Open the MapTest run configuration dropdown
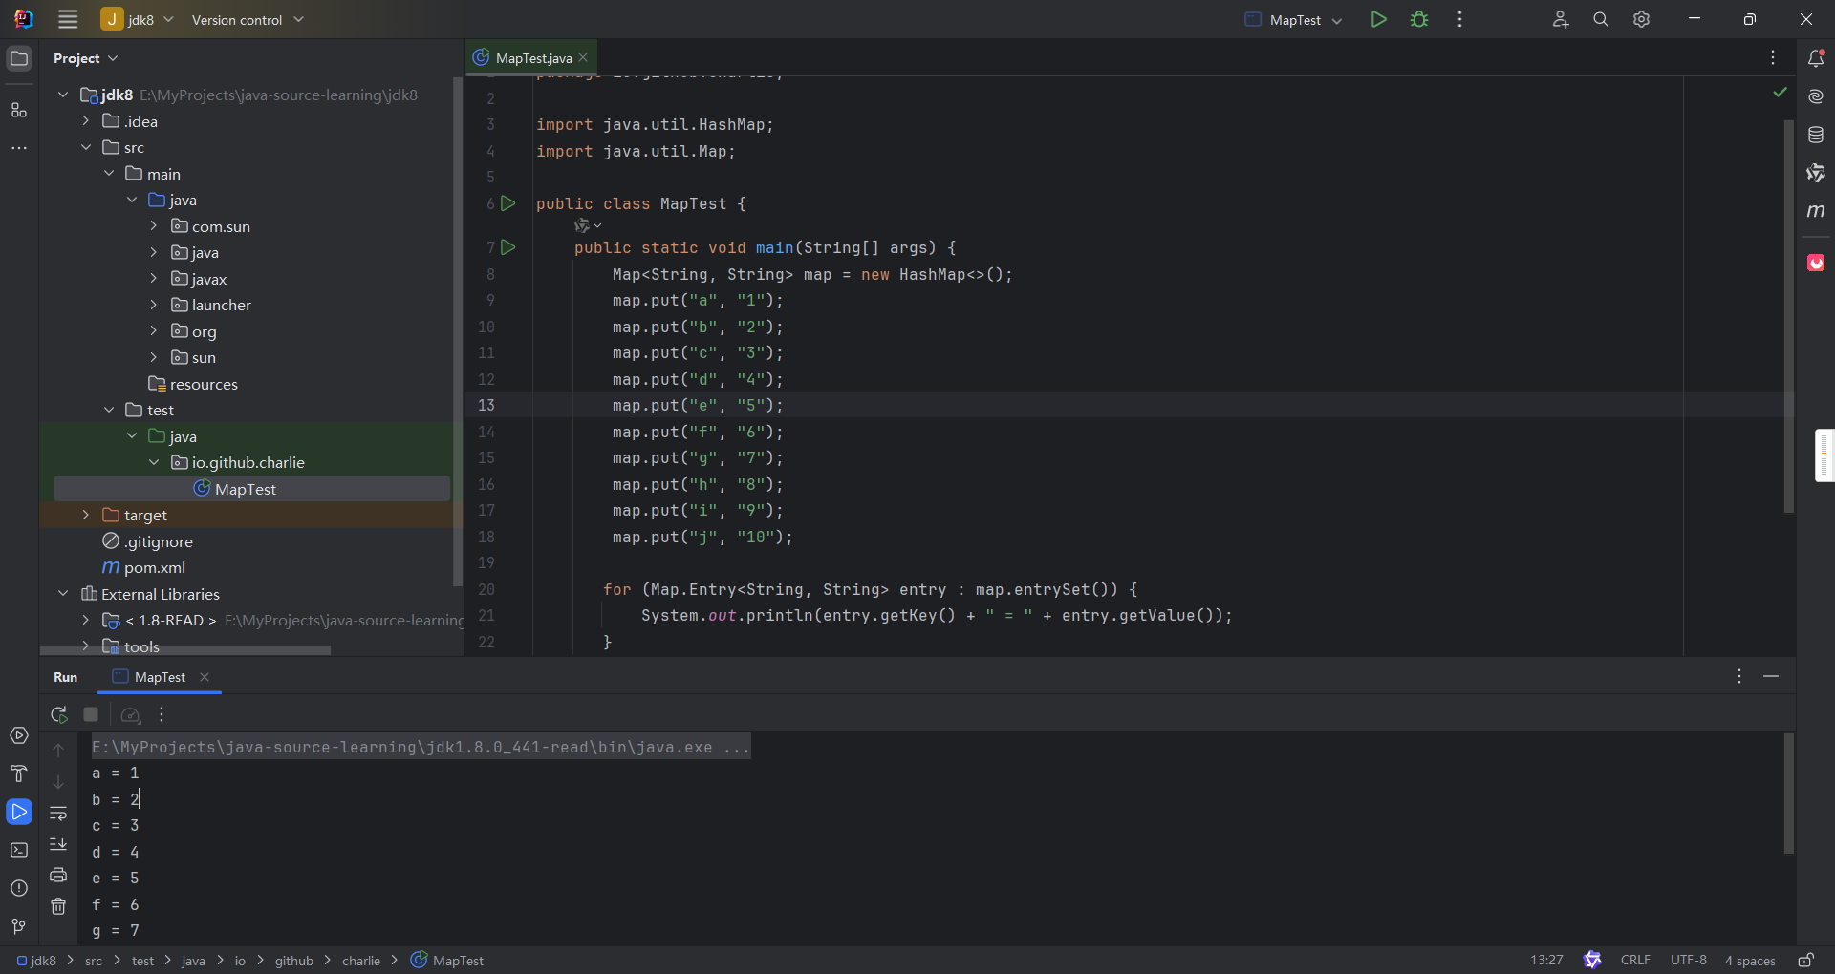Viewport: 1835px width, 974px height. [1294, 20]
